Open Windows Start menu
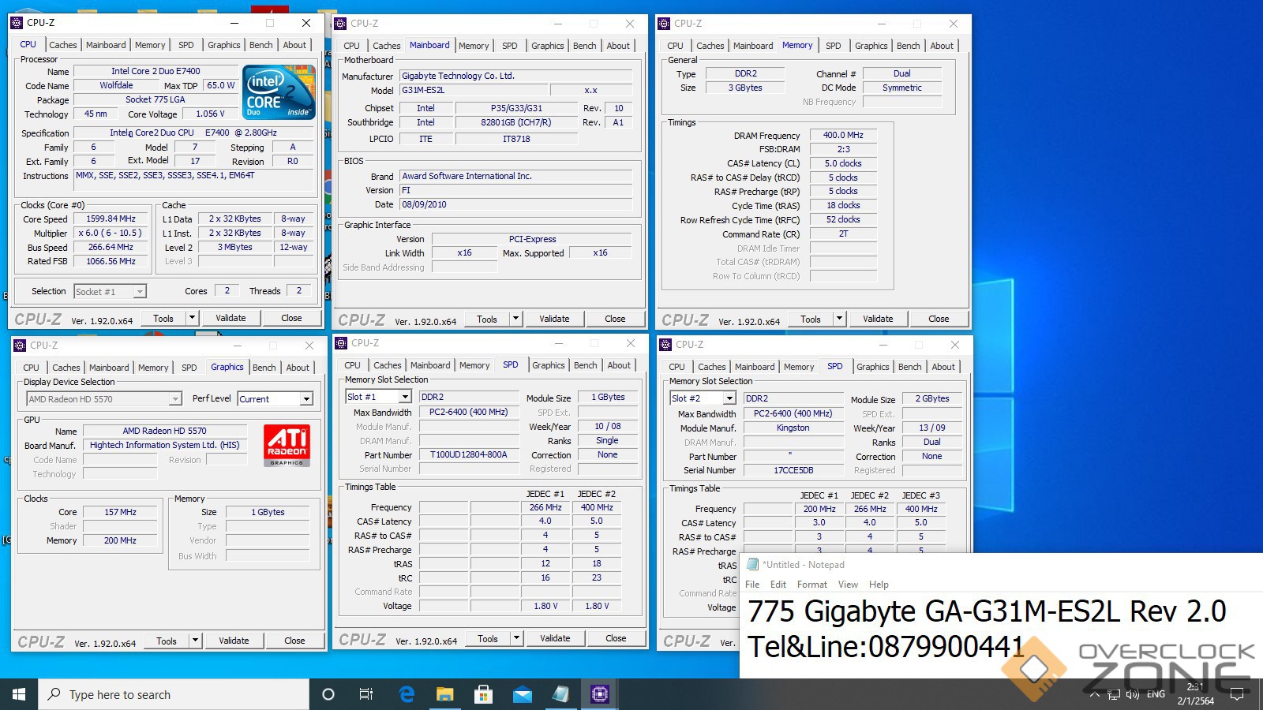This screenshot has width=1263, height=710. pyautogui.click(x=19, y=694)
